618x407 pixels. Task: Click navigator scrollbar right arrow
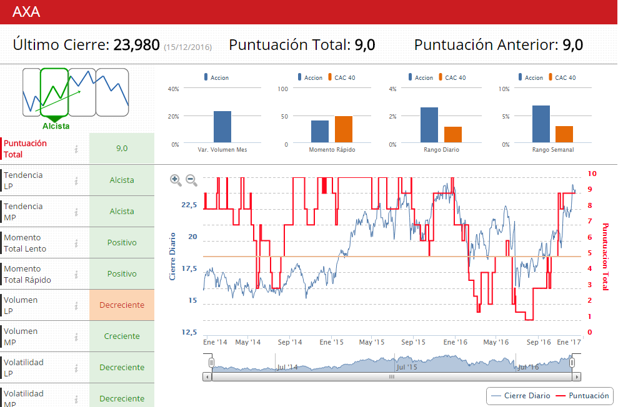pos(576,376)
